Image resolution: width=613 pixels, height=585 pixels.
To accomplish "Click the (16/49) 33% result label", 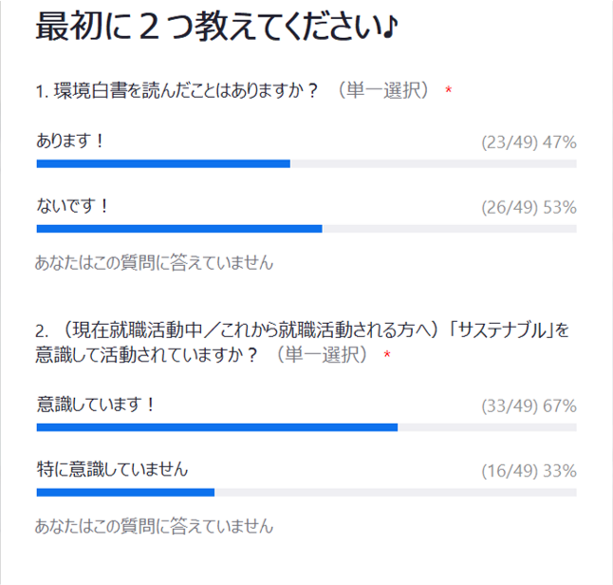I will tap(529, 471).
